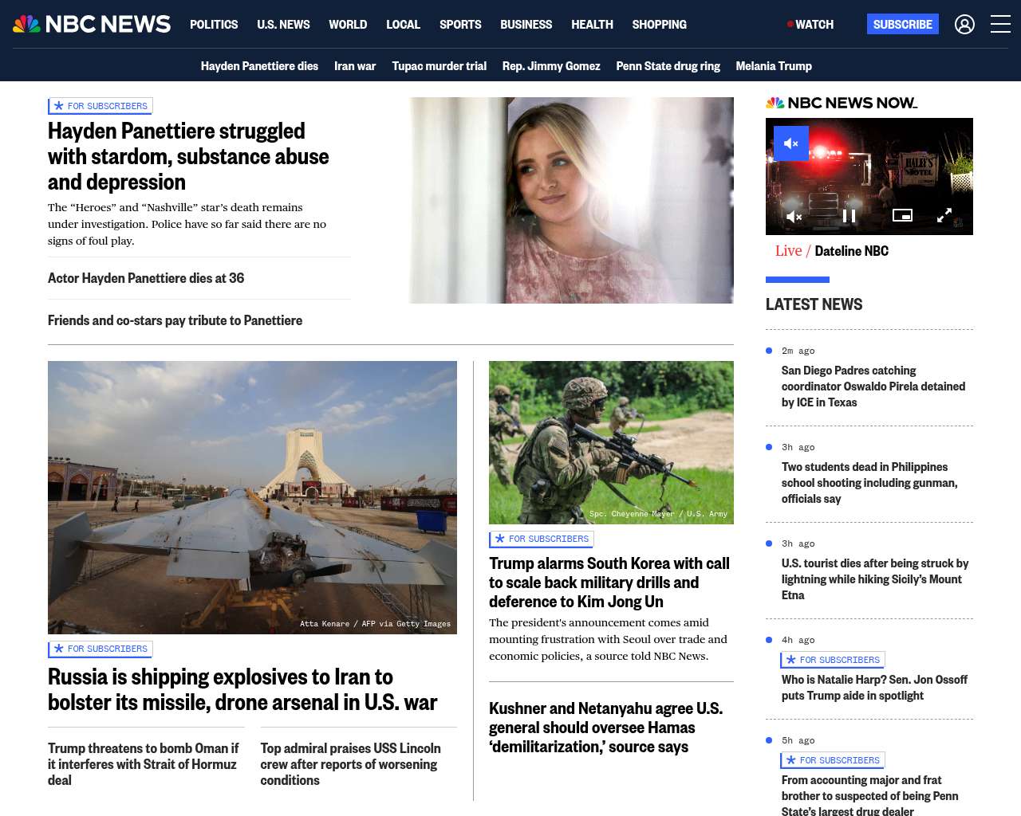This screenshot has height=816, width=1021.
Task: Click For Subscribers badge above South Korea headline
Action: coord(542,539)
